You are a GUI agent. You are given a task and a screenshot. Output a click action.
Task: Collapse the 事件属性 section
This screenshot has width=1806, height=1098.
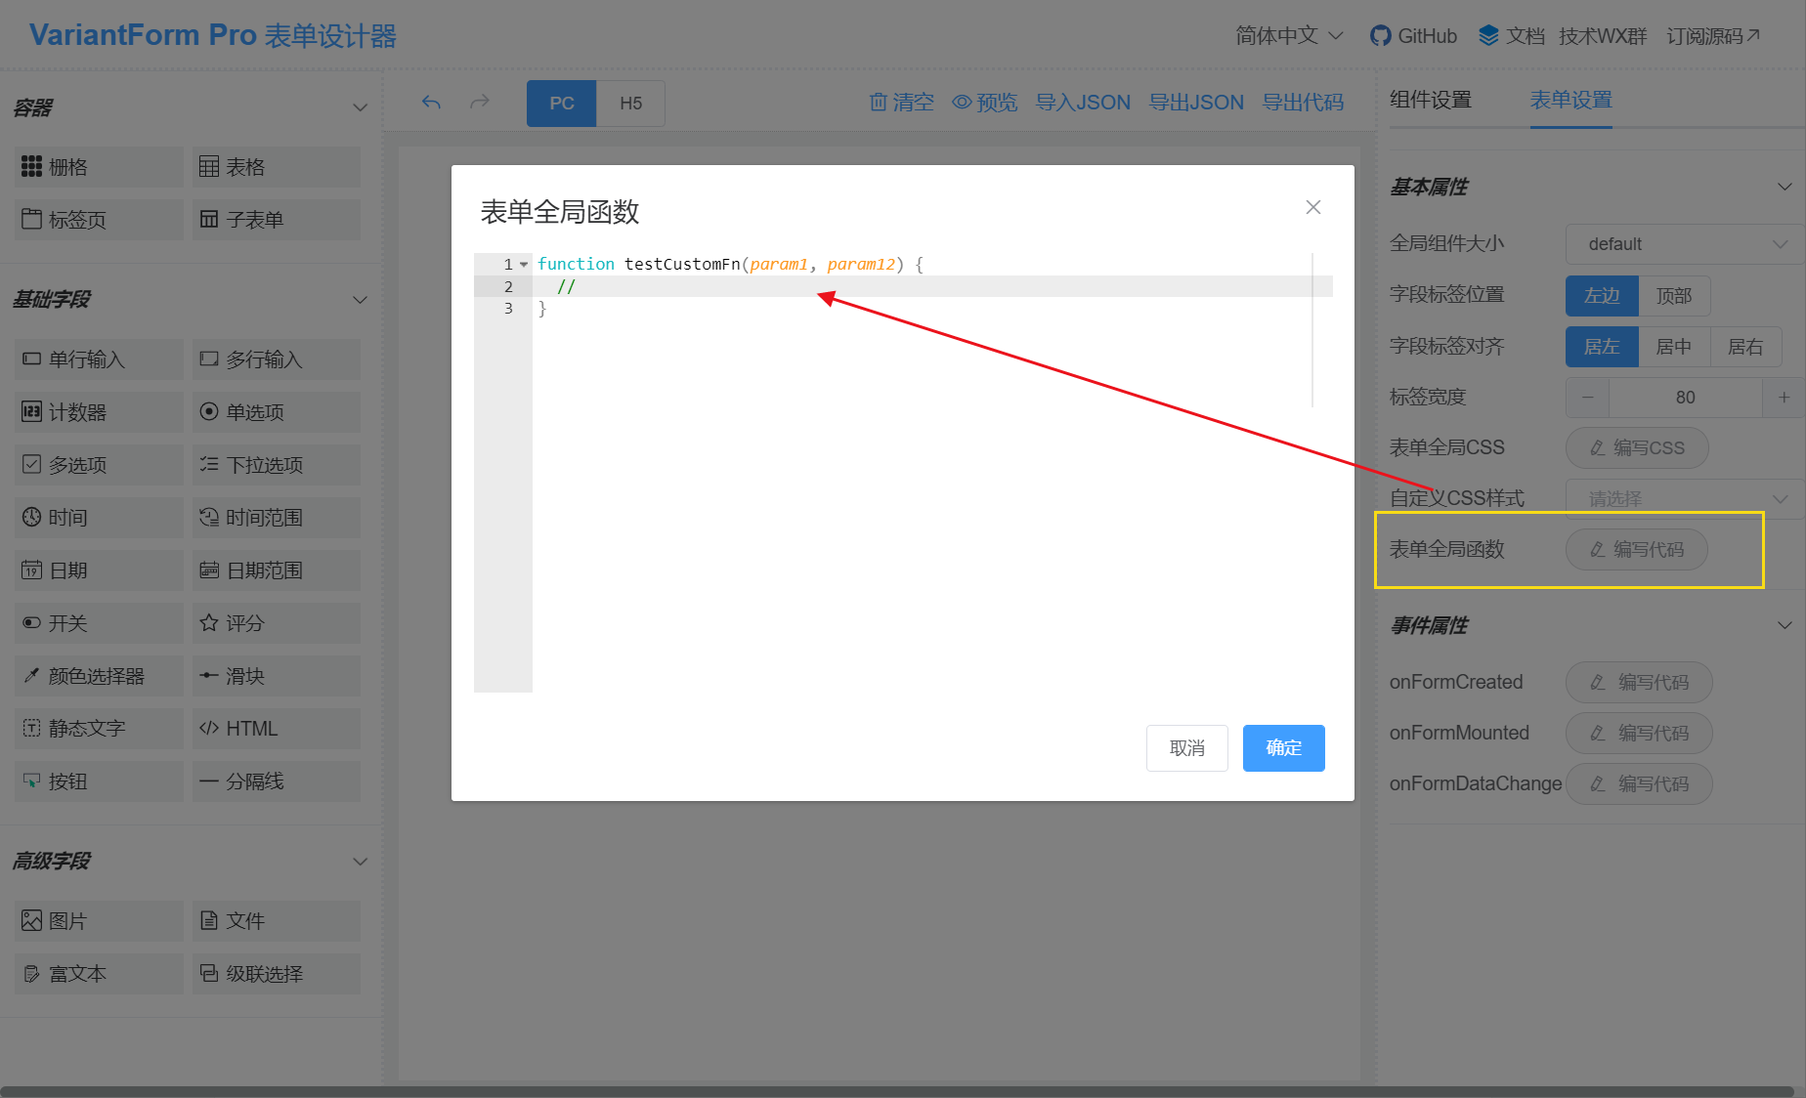1784,625
